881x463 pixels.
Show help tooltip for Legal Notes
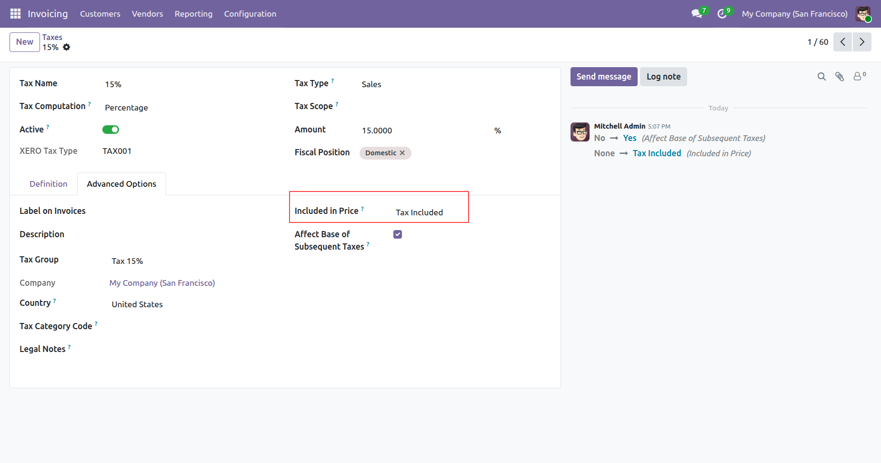pos(69,346)
